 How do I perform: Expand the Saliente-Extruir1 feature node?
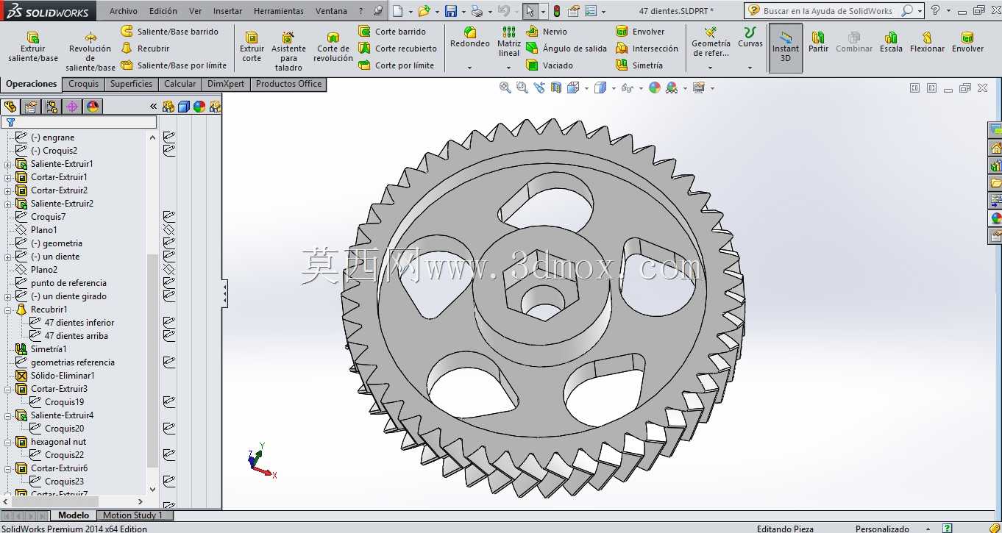pos(8,164)
